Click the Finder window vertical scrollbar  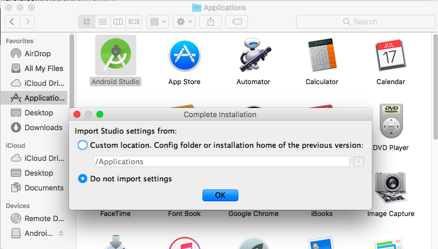click(x=436, y=87)
